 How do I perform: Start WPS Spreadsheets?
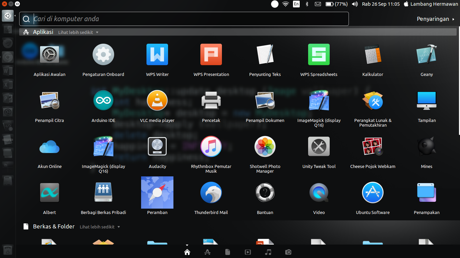tap(319, 54)
